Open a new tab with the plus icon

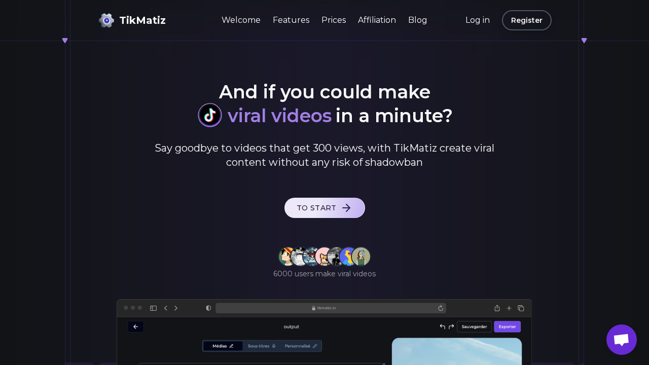click(509, 308)
